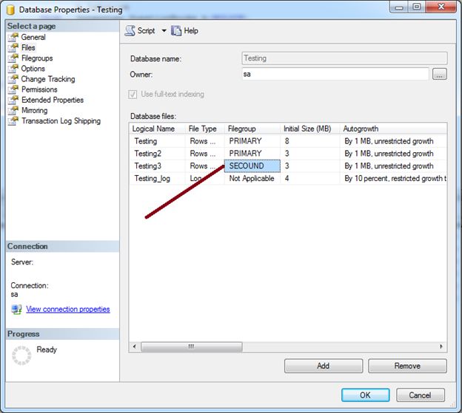Click the General page icon
This screenshot has height=413, width=462.
[x=13, y=38]
